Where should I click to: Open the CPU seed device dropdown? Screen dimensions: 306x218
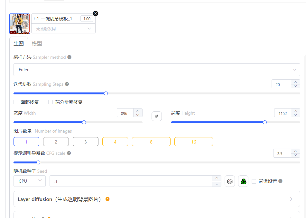pyautogui.click(x=29, y=181)
